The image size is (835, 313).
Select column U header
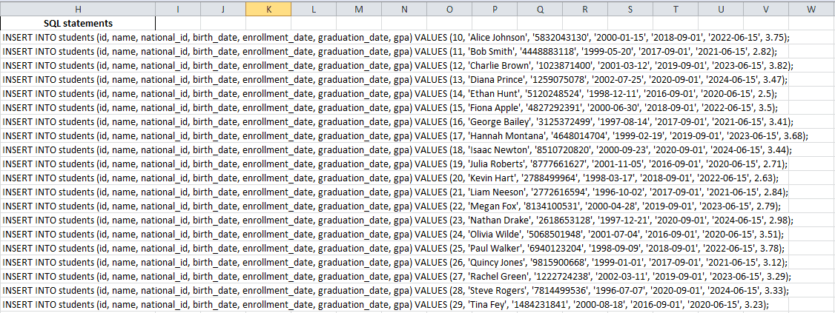coord(721,9)
